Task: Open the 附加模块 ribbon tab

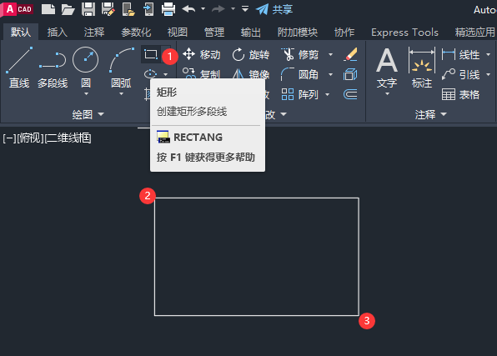Action: 298,32
